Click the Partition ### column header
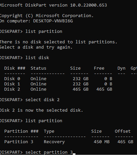The width and height of the screenshot is (137, 155). [x=21, y=131]
